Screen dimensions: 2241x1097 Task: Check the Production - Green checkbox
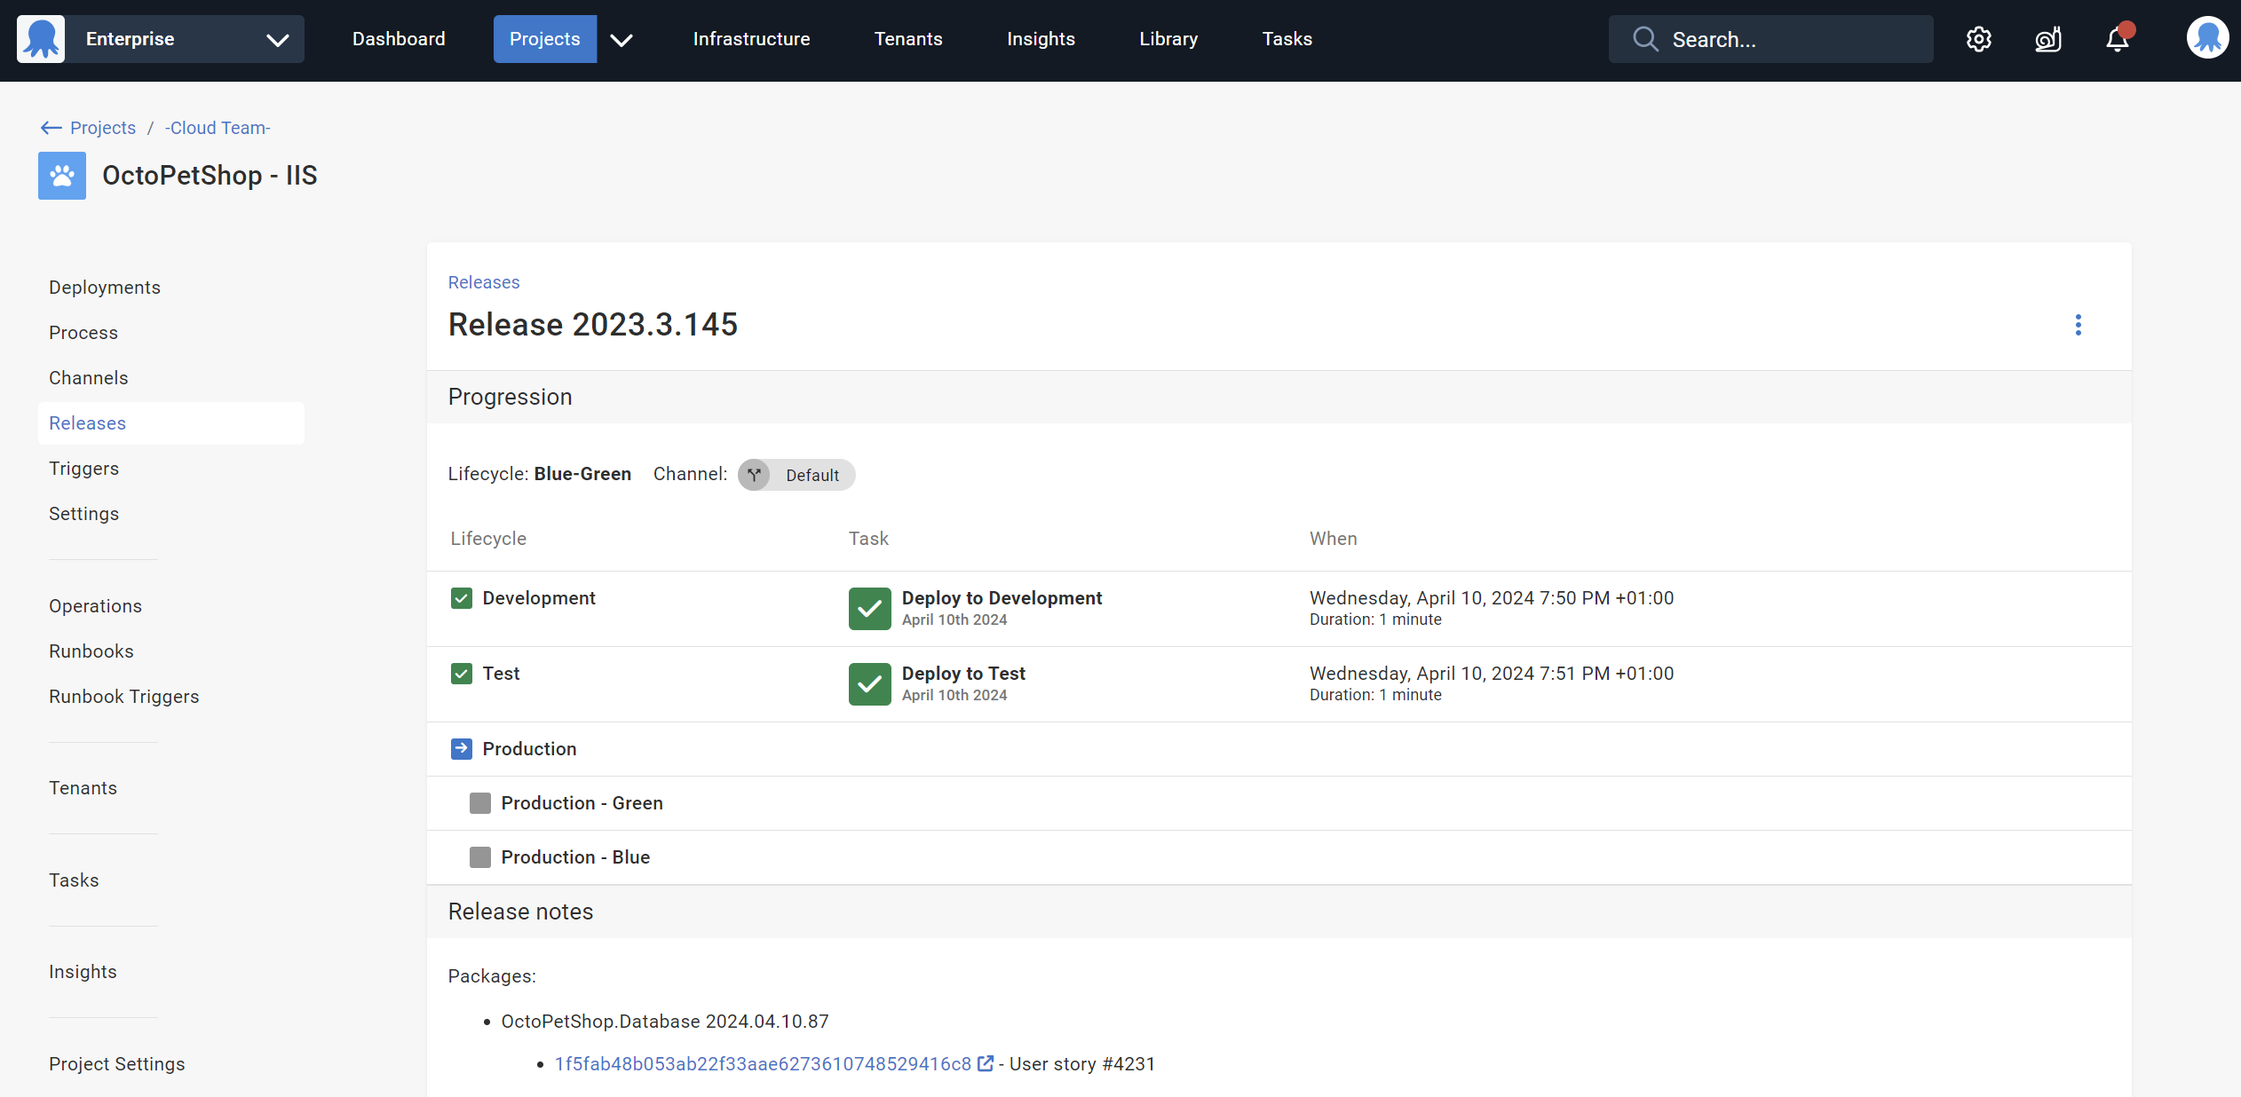point(480,802)
